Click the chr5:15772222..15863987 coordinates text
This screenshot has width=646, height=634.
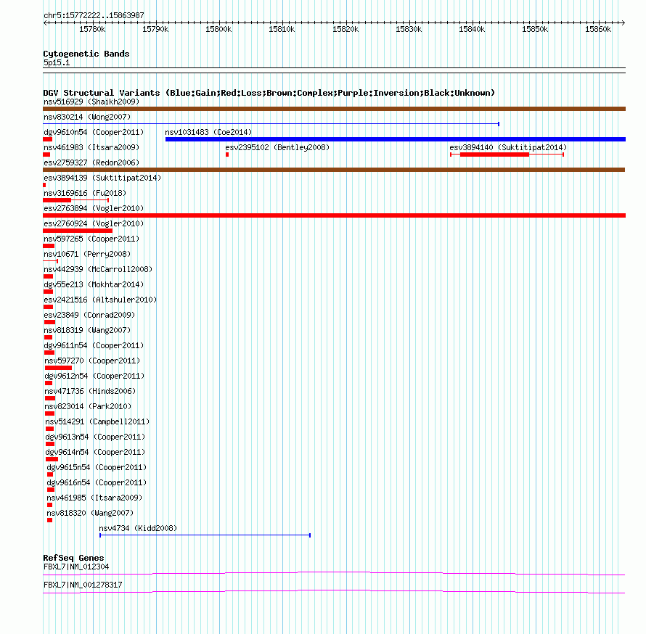click(94, 16)
